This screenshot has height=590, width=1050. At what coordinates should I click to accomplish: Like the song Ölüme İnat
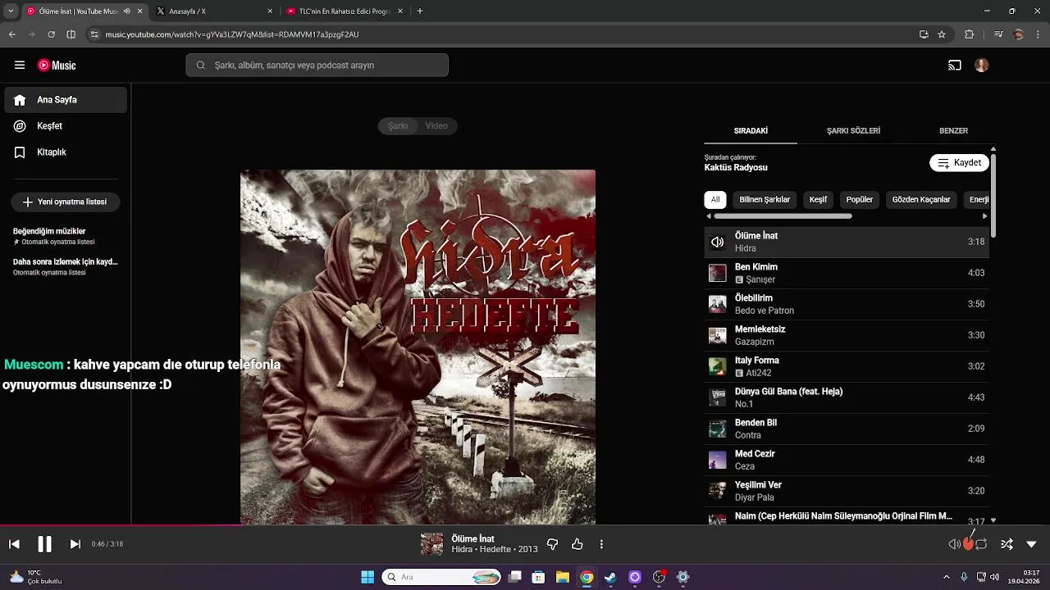pyautogui.click(x=577, y=544)
